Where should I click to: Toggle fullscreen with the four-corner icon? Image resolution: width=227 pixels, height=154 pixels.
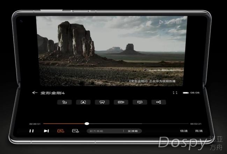point(175,93)
